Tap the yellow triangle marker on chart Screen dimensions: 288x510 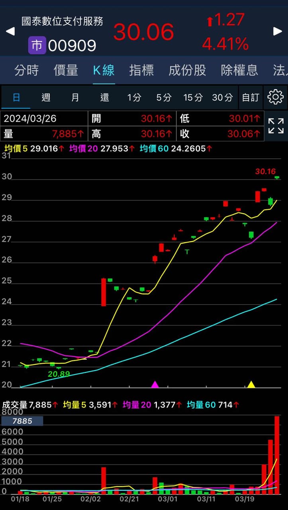(251, 384)
